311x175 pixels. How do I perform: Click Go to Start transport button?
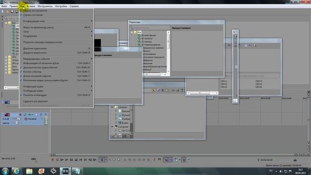click(x=81, y=160)
